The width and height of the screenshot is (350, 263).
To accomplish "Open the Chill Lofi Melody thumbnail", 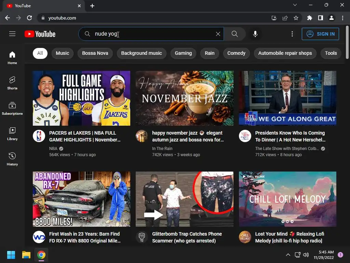I will click(x=287, y=199).
